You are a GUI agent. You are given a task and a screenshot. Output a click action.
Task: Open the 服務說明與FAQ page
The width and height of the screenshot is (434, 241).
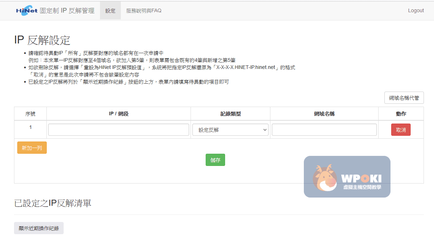pyautogui.click(x=143, y=11)
